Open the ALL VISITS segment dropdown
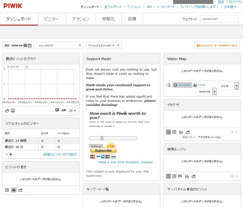Image resolution: width=243 pixels, height=207 pixels. coord(60,46)
